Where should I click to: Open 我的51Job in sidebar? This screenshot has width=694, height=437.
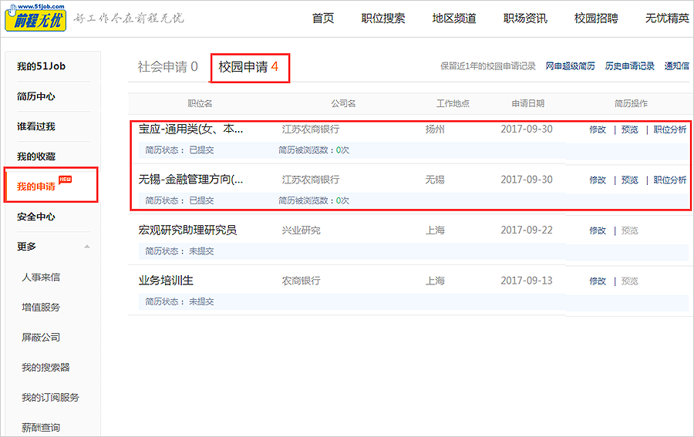[41, 66]
